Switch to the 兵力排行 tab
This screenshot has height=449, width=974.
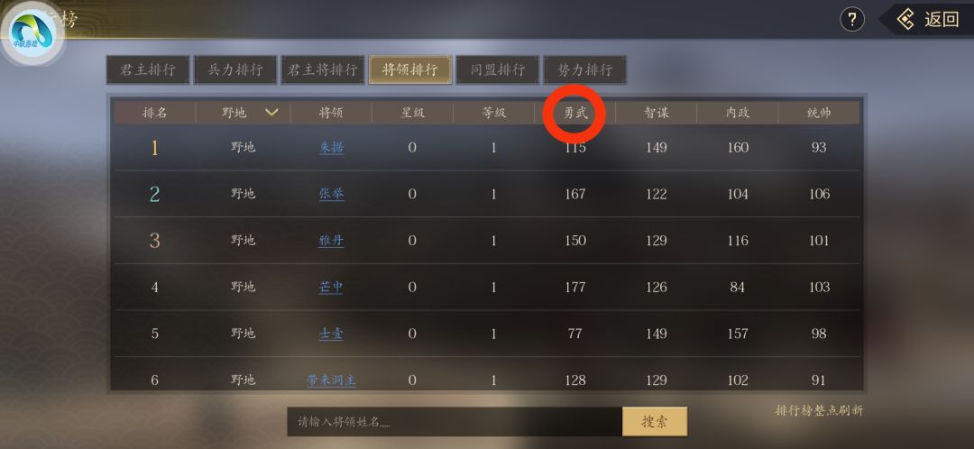point(235,69)
